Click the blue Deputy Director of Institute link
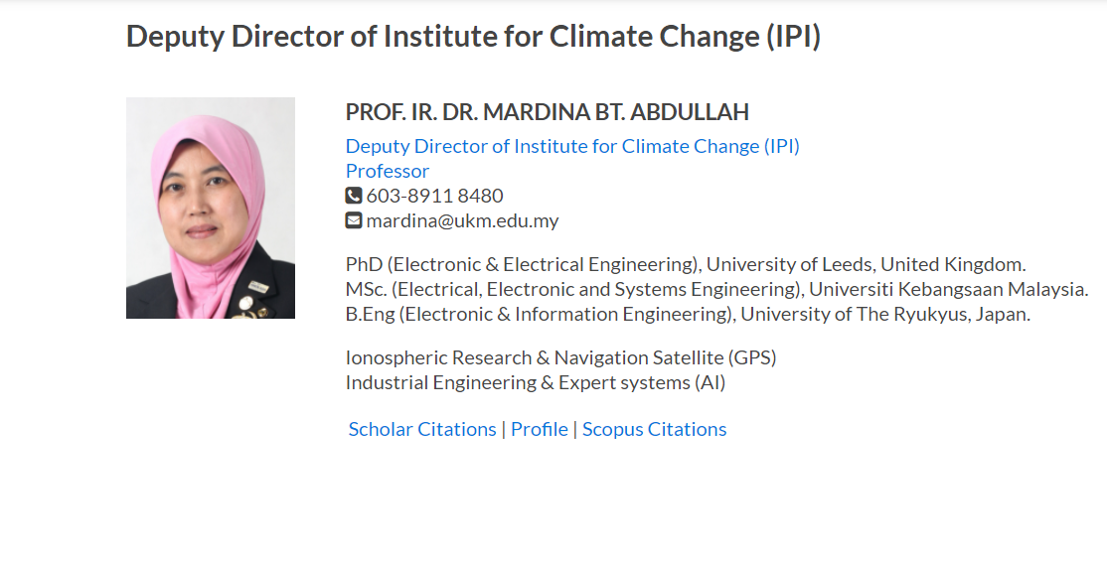Screen dimensions: 1107x561 (x=572, y=146)
